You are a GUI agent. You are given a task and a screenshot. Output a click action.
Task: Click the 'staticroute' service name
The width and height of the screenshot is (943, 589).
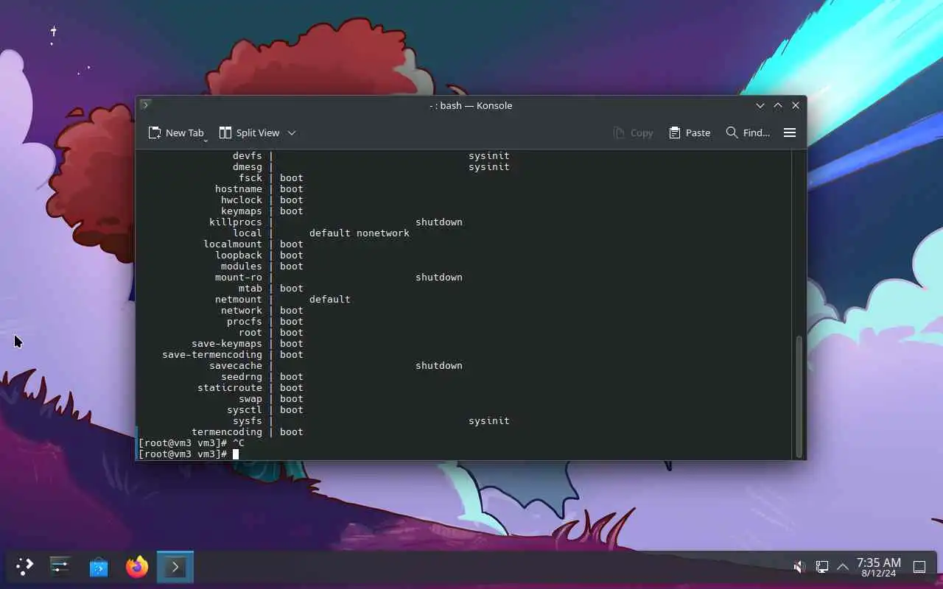click(x=230, y=387)
